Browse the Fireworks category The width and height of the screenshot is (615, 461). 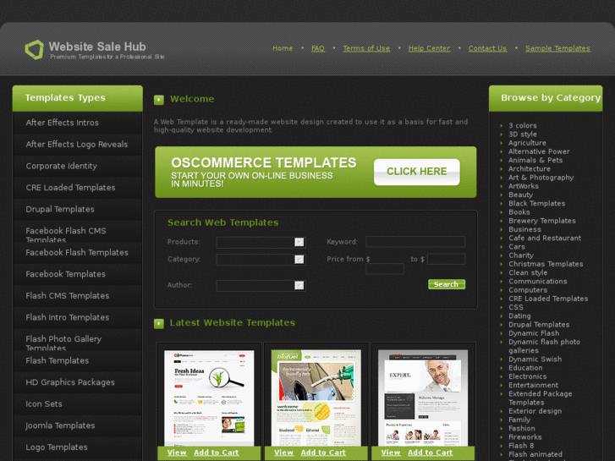[524, 437]
